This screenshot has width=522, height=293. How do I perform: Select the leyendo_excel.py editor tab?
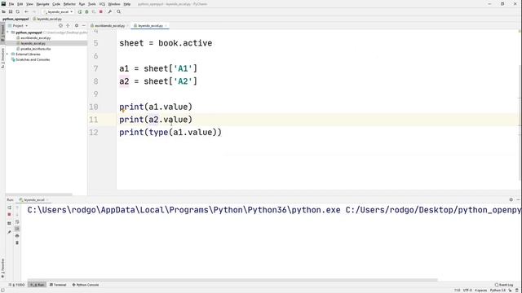[x=150, y=25]
